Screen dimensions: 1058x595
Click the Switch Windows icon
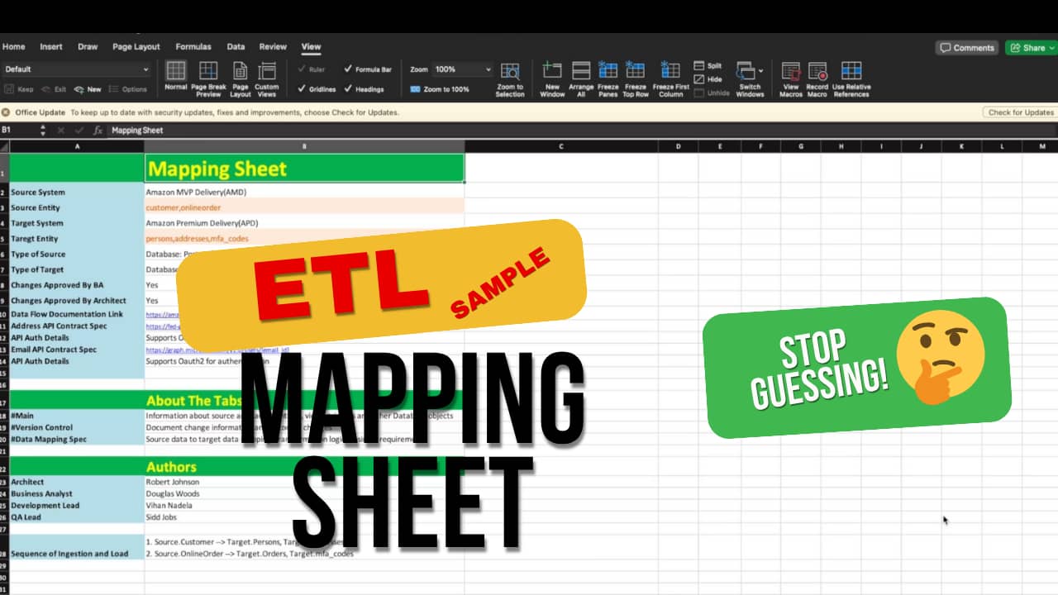click(x=746, y=71)
